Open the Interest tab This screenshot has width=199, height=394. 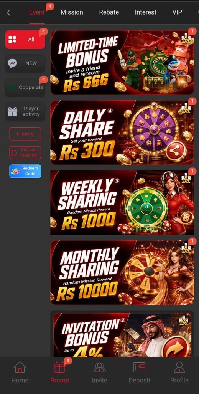click(x=145, y=12)
